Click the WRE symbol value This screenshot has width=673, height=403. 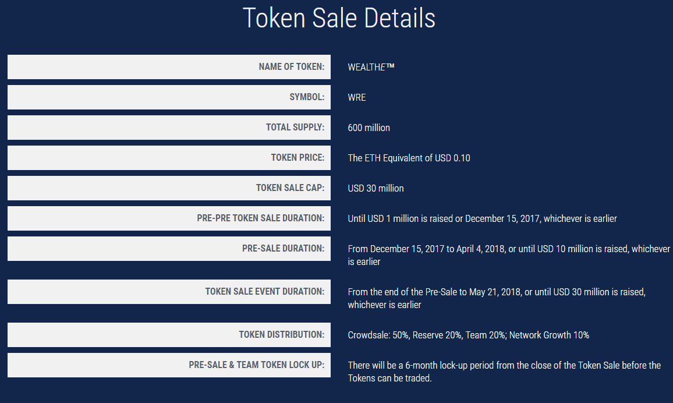(x=357, y=97)
